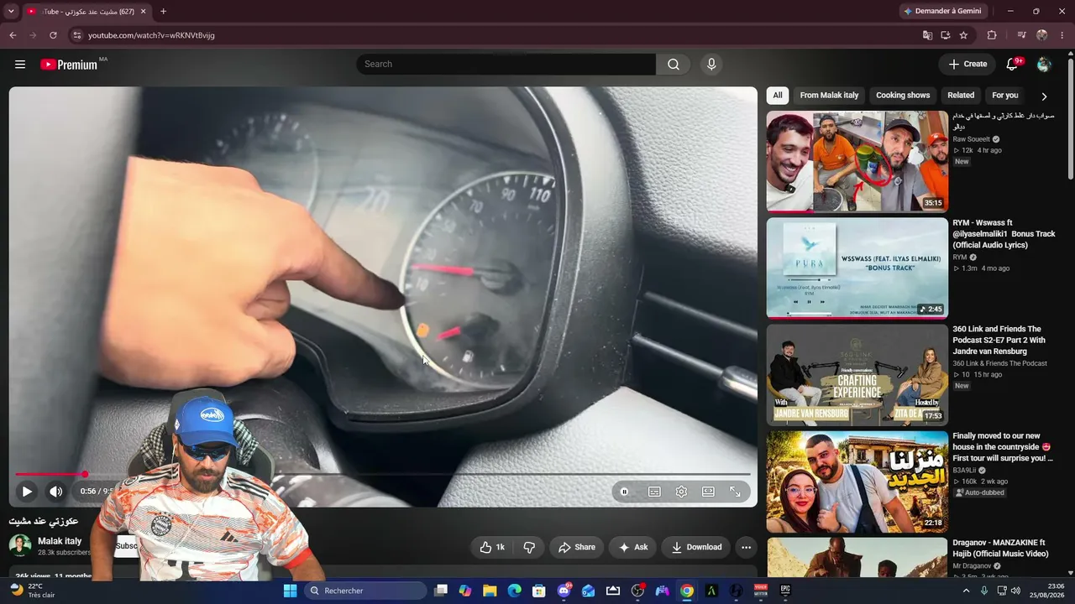Bookmark this page with the star

click(964, 35)
